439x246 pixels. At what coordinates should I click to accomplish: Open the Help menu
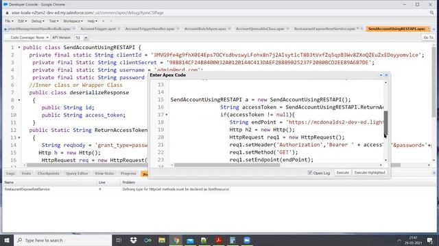pyautogui.click(x=92, y=21)
